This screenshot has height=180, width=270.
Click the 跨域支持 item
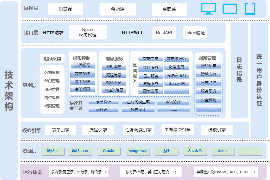209,74
